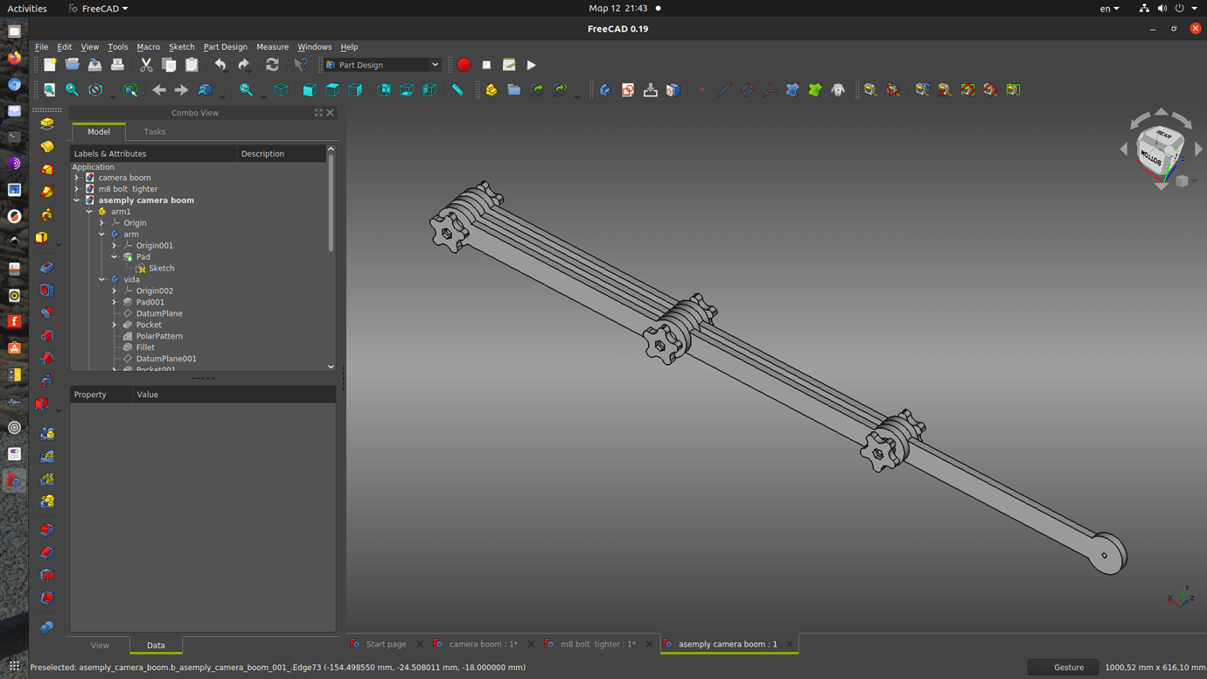Image resolution: width=1207 pixels, height=679 pixels.
Task: Select DatumPlane001 in the model tree
Action: point(166,359)
